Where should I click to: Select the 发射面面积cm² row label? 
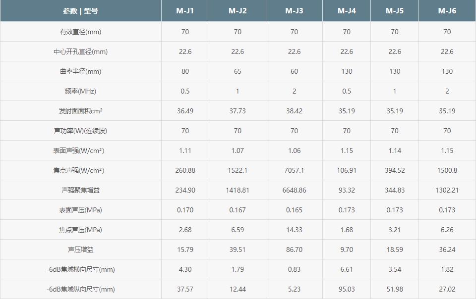pyautogui.click(x=80, y=111)
